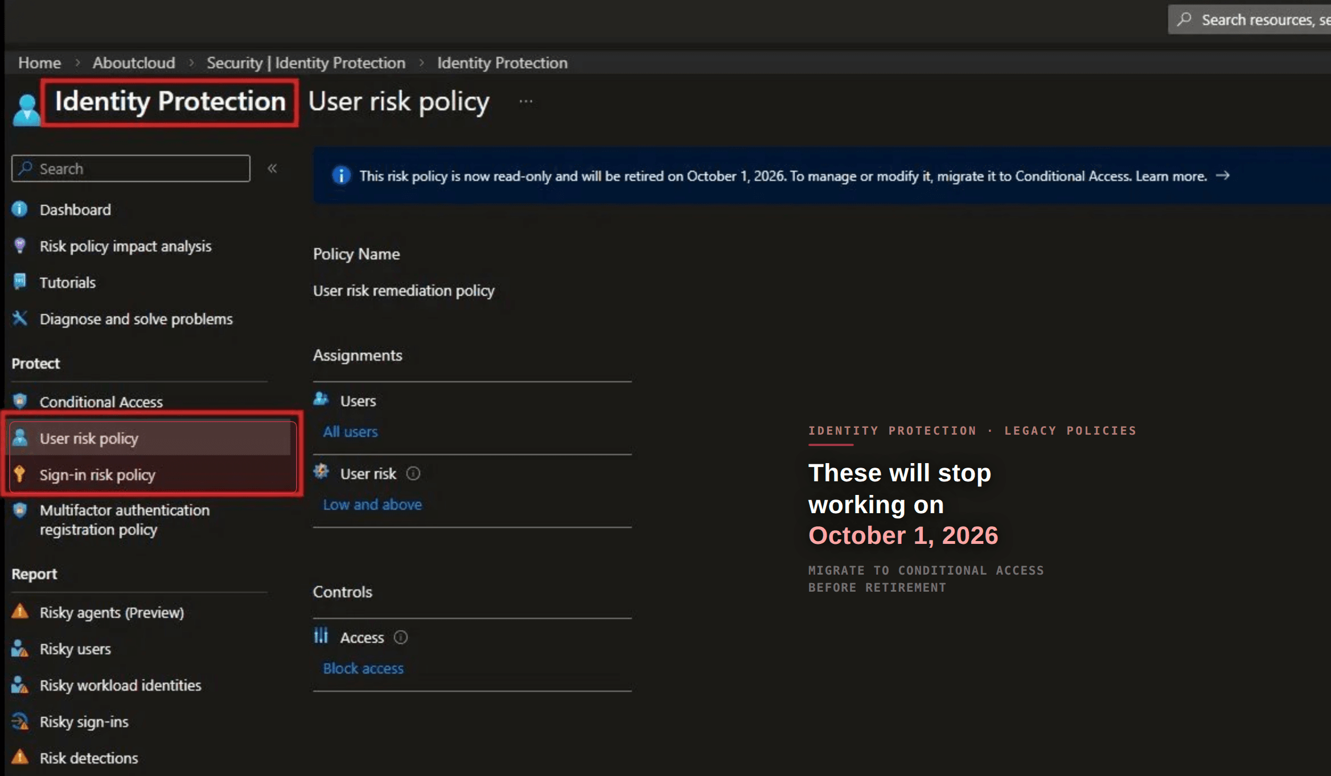Click the User risk gear icon

[321, 472]
